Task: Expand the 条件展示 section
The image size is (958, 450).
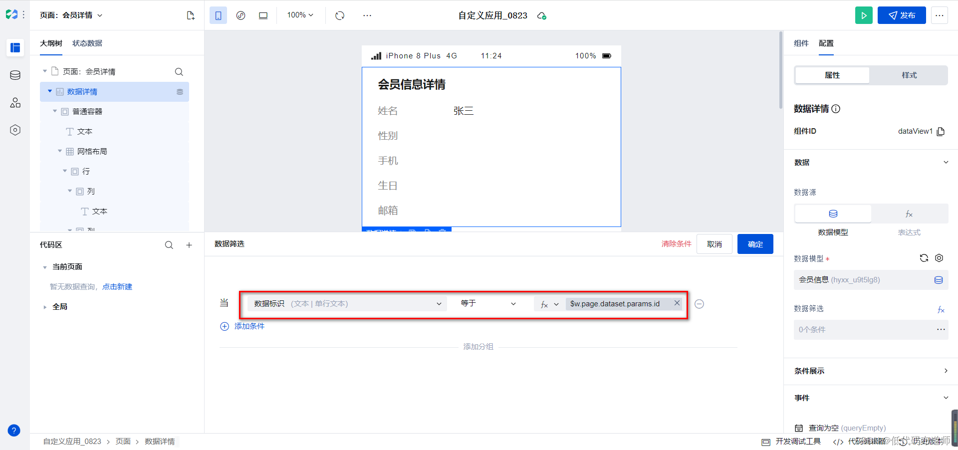Action: click(x=946, y=371)
